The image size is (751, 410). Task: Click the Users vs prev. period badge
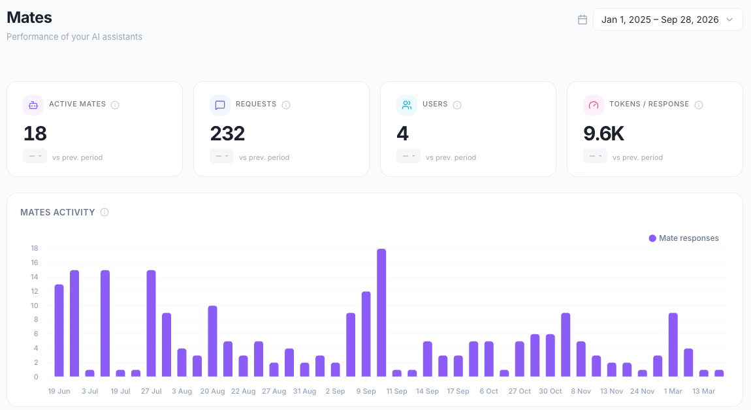[409, 156]
